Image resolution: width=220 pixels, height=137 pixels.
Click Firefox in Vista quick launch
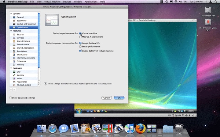[x=95, y=111]
